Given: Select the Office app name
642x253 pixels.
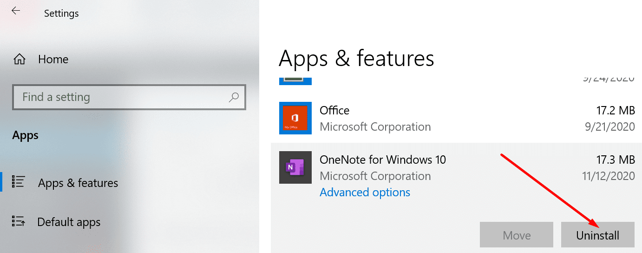Looking at the screenshot, I should 334,110.
